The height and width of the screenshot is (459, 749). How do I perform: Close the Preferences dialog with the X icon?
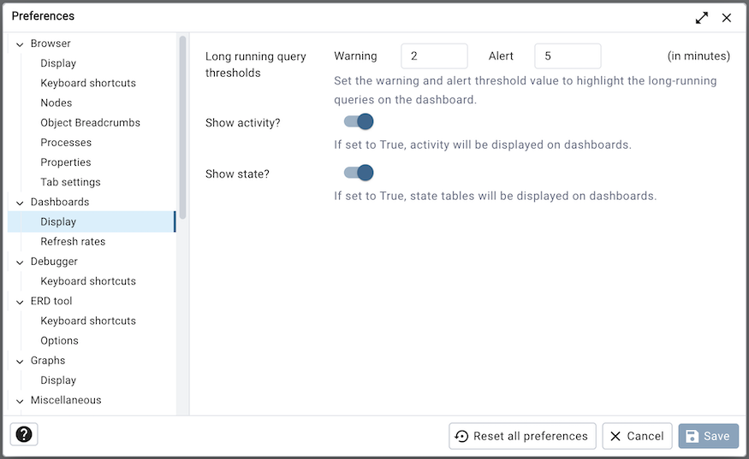[x=727, y=18]
